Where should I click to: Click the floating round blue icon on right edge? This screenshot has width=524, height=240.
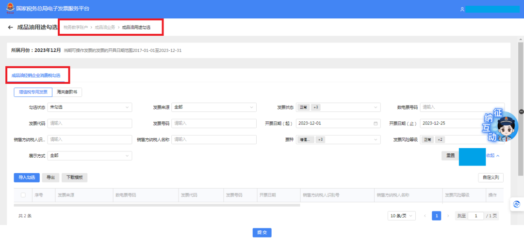pos(517,204)
